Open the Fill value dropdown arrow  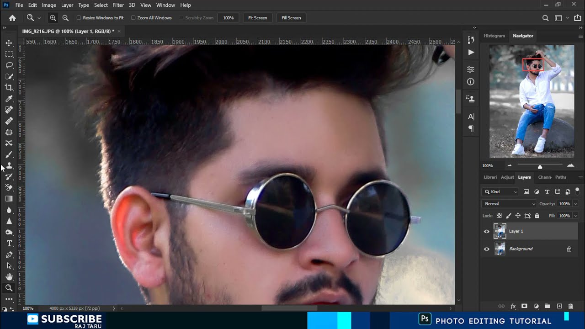click(x=575, y=216)
